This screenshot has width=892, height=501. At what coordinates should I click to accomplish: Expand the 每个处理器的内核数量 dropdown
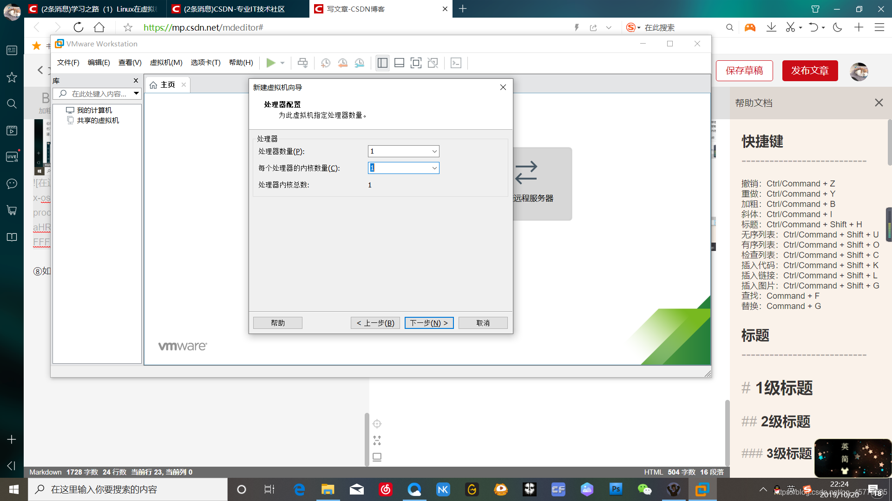point(434,167)
